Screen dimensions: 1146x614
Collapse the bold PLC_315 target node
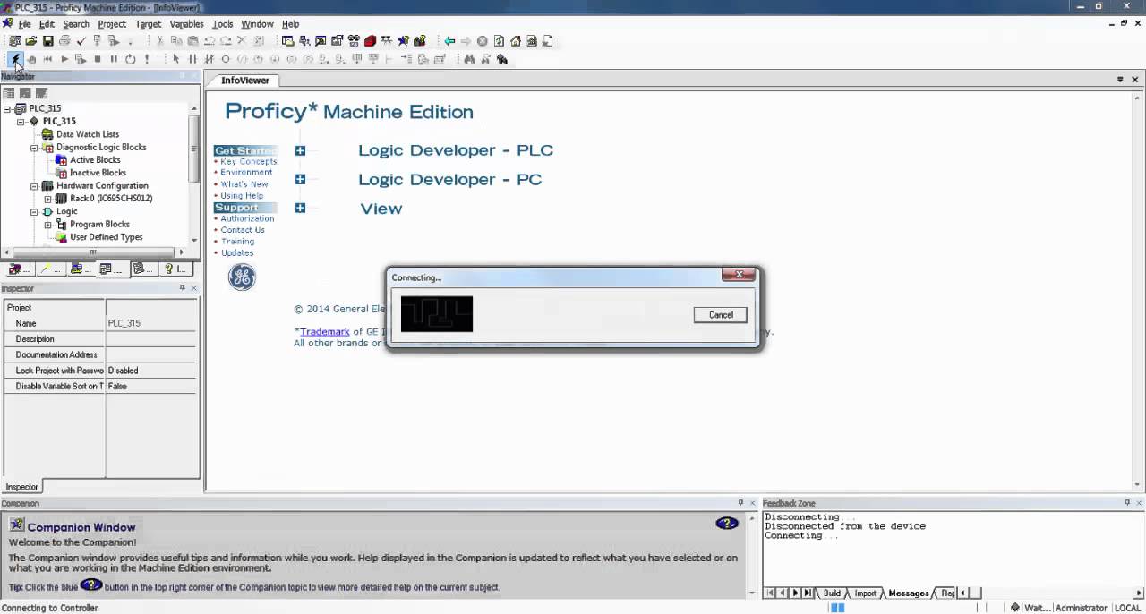21,121
